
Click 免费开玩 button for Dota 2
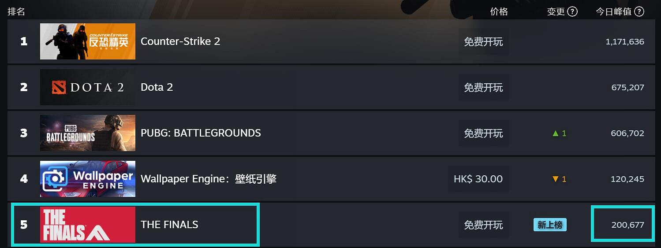coord(483,88)
